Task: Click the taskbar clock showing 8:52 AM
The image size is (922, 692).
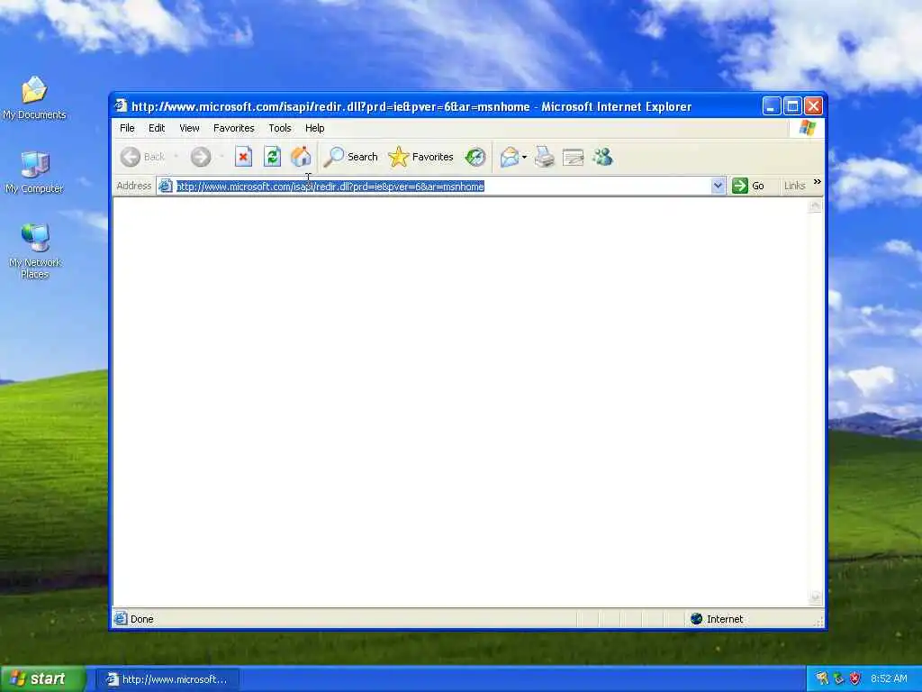Action: tap(889, 678)
